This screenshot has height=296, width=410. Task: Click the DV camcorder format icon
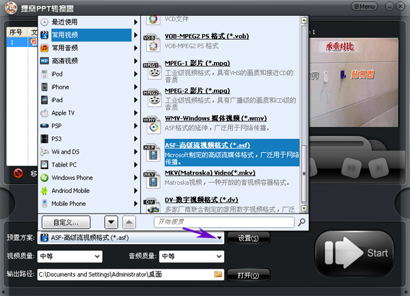pos(152,206)
